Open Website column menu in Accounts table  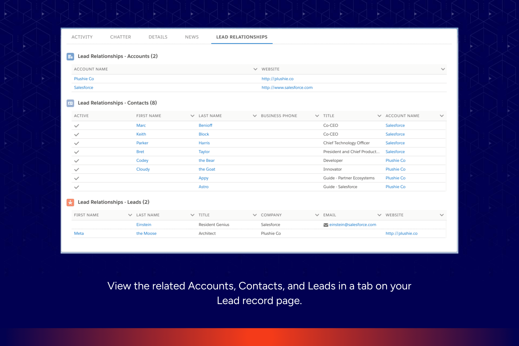(x=443, y=69)
